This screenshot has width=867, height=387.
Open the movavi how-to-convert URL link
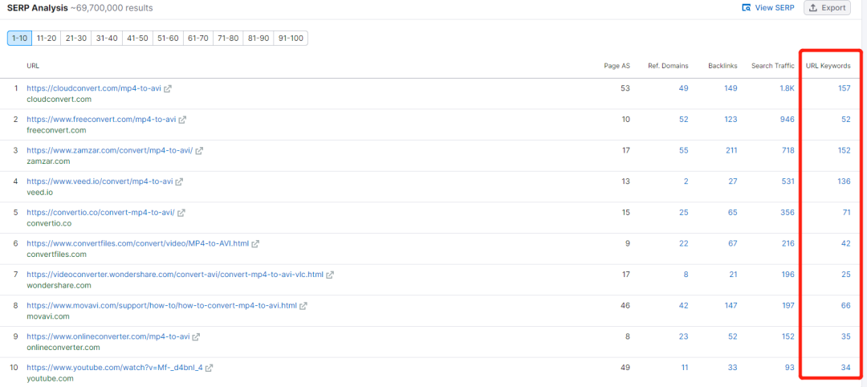point(161,306)
